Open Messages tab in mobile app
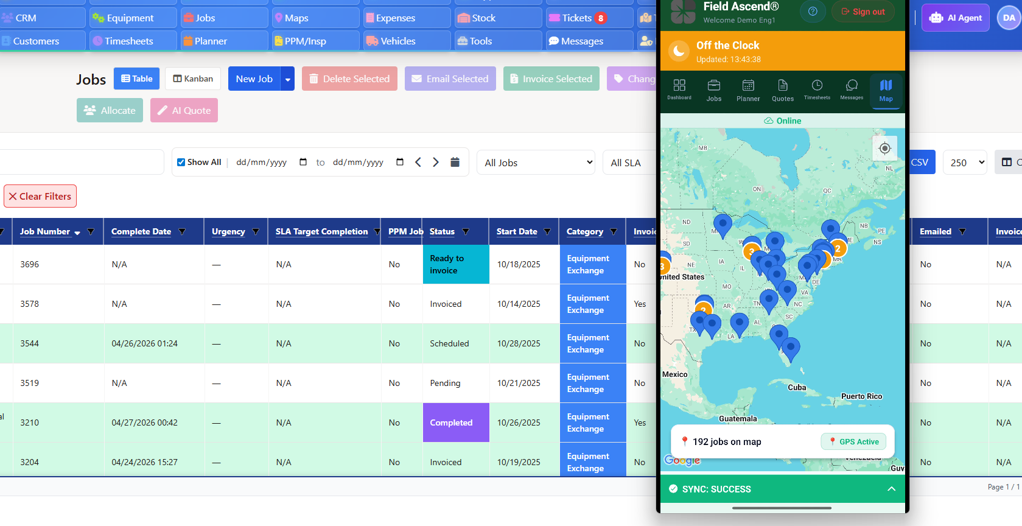 (852, 89)
